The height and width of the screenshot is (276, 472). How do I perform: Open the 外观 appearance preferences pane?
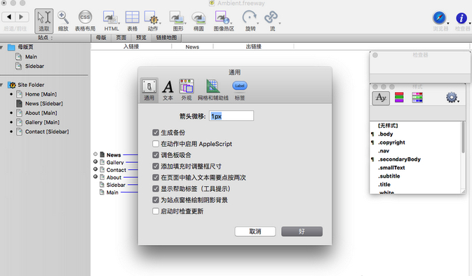pyautogui.click(x=187, y=90)
